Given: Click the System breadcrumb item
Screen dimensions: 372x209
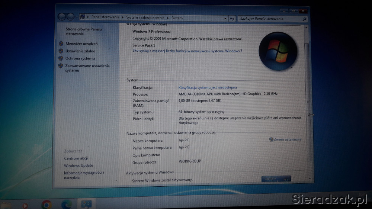Looking at the screenshot, I should 177,18.
